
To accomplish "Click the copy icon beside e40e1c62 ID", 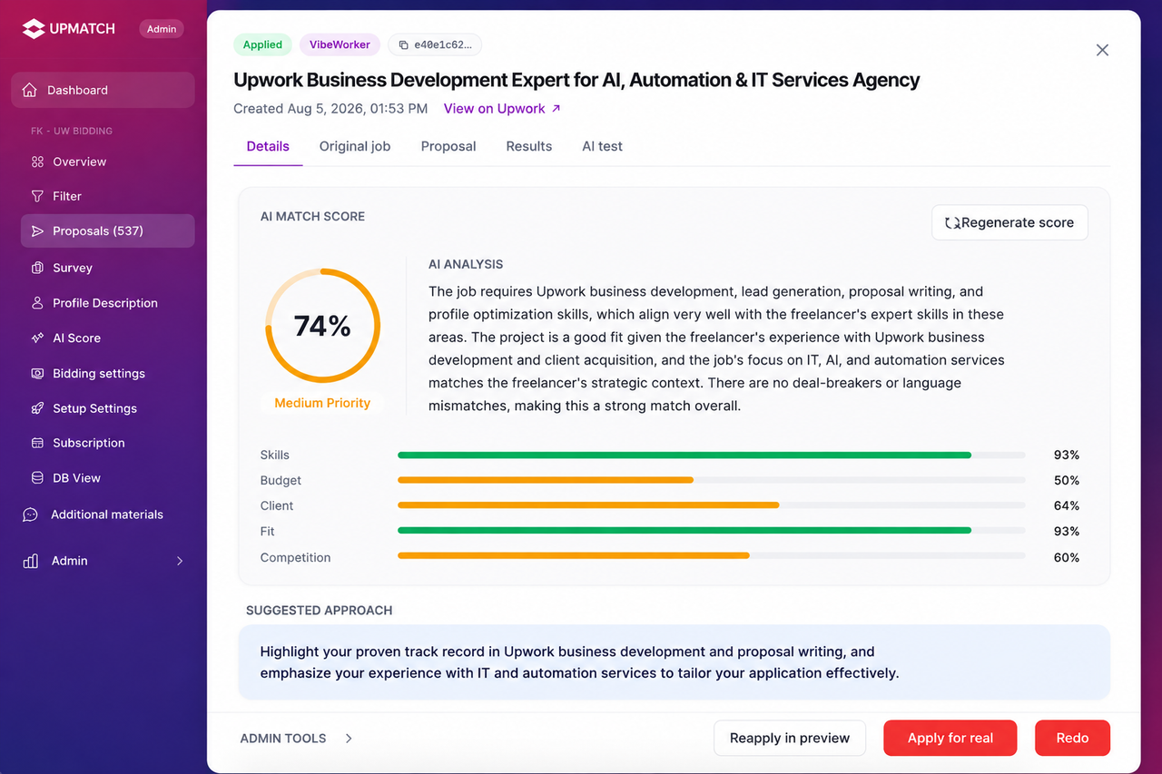I will pyautogui.click(x=402, y=44).
